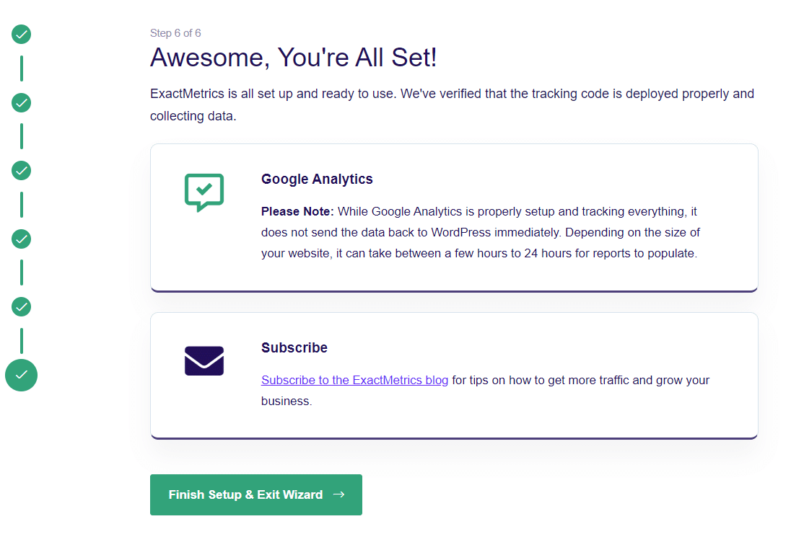This screenshot has height=537, width=791.
Task: Click the third step checkmark circle
Action: [22, 171]
